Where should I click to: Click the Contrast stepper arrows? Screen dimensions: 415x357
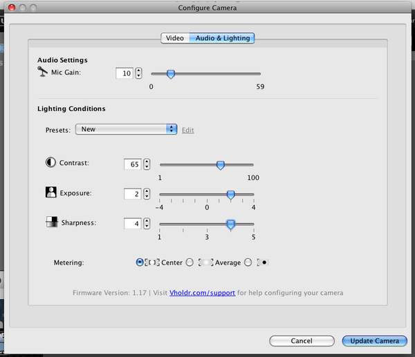[147, 164]
